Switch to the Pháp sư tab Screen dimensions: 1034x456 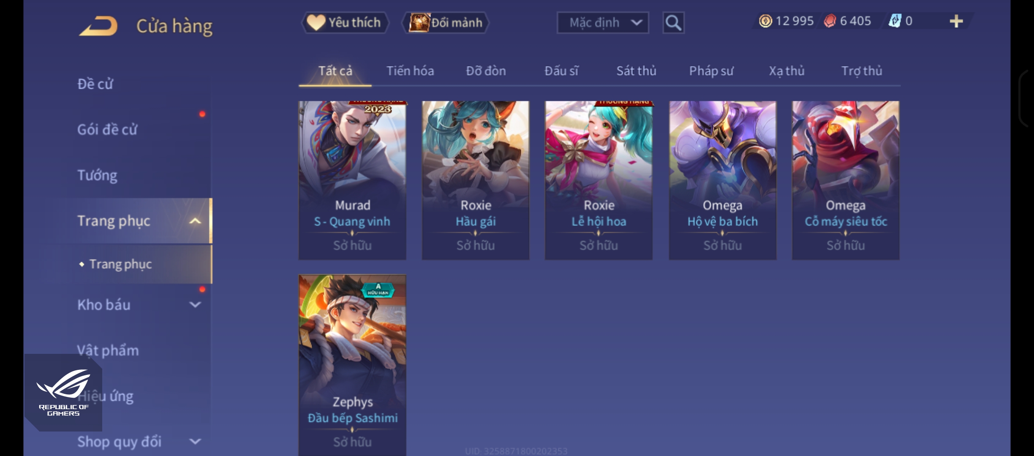point(711,71)
